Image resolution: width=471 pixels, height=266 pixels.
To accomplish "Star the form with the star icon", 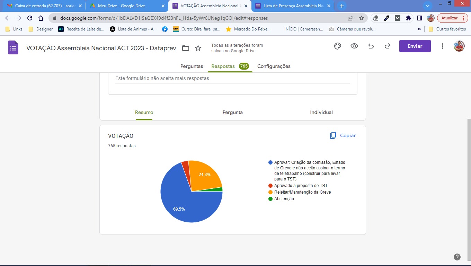I will point(198,48).
